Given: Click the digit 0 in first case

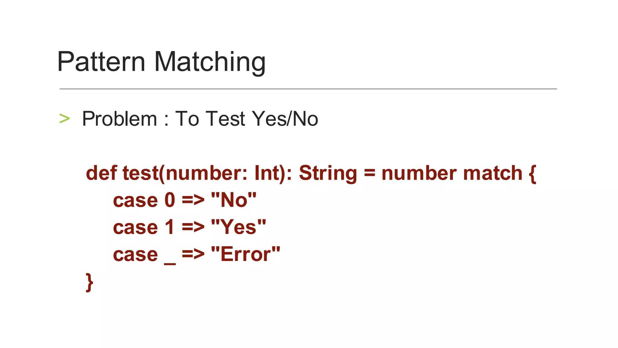Looking at the screenshot, I should (170, 200).
